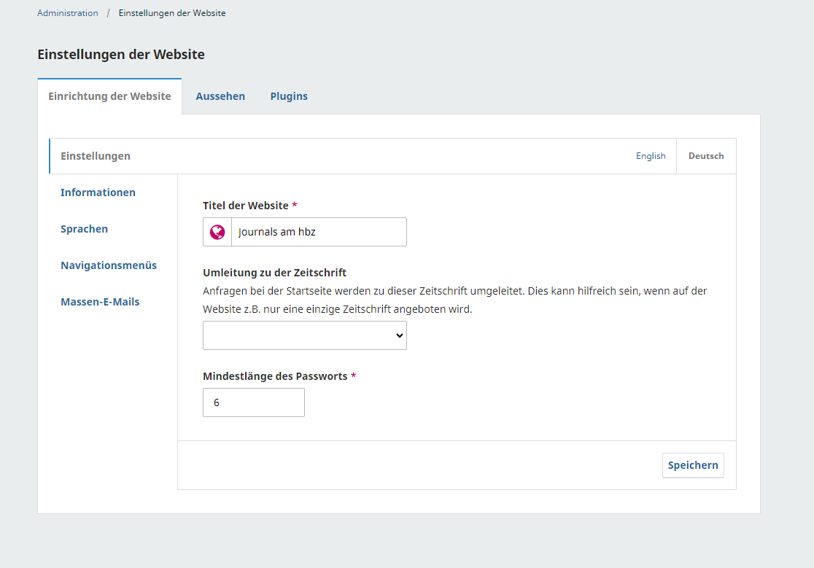The height and width of the screenshot is (568, 814).
Task: Select the Deutsch locale option
Action: coord(705,156)
